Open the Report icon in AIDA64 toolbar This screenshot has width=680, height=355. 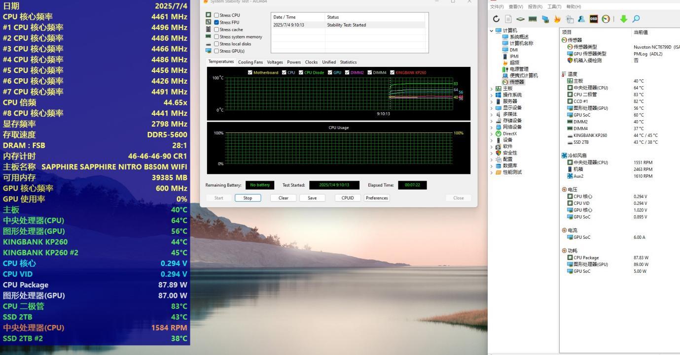(508, 19)
